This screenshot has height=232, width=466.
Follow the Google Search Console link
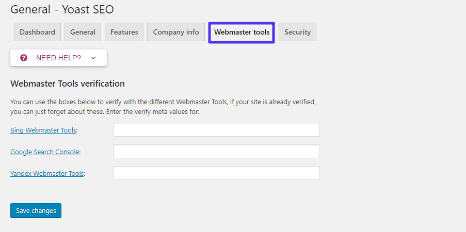(45, 152)
